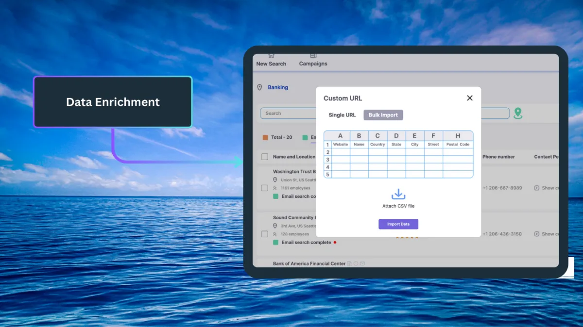This screenshot has width=583, height=327.
Task: Click the 1161 employees text
Action: pos(295,188)
